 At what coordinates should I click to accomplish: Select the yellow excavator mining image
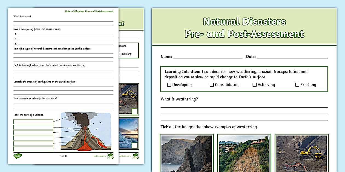tap(301, 153)
